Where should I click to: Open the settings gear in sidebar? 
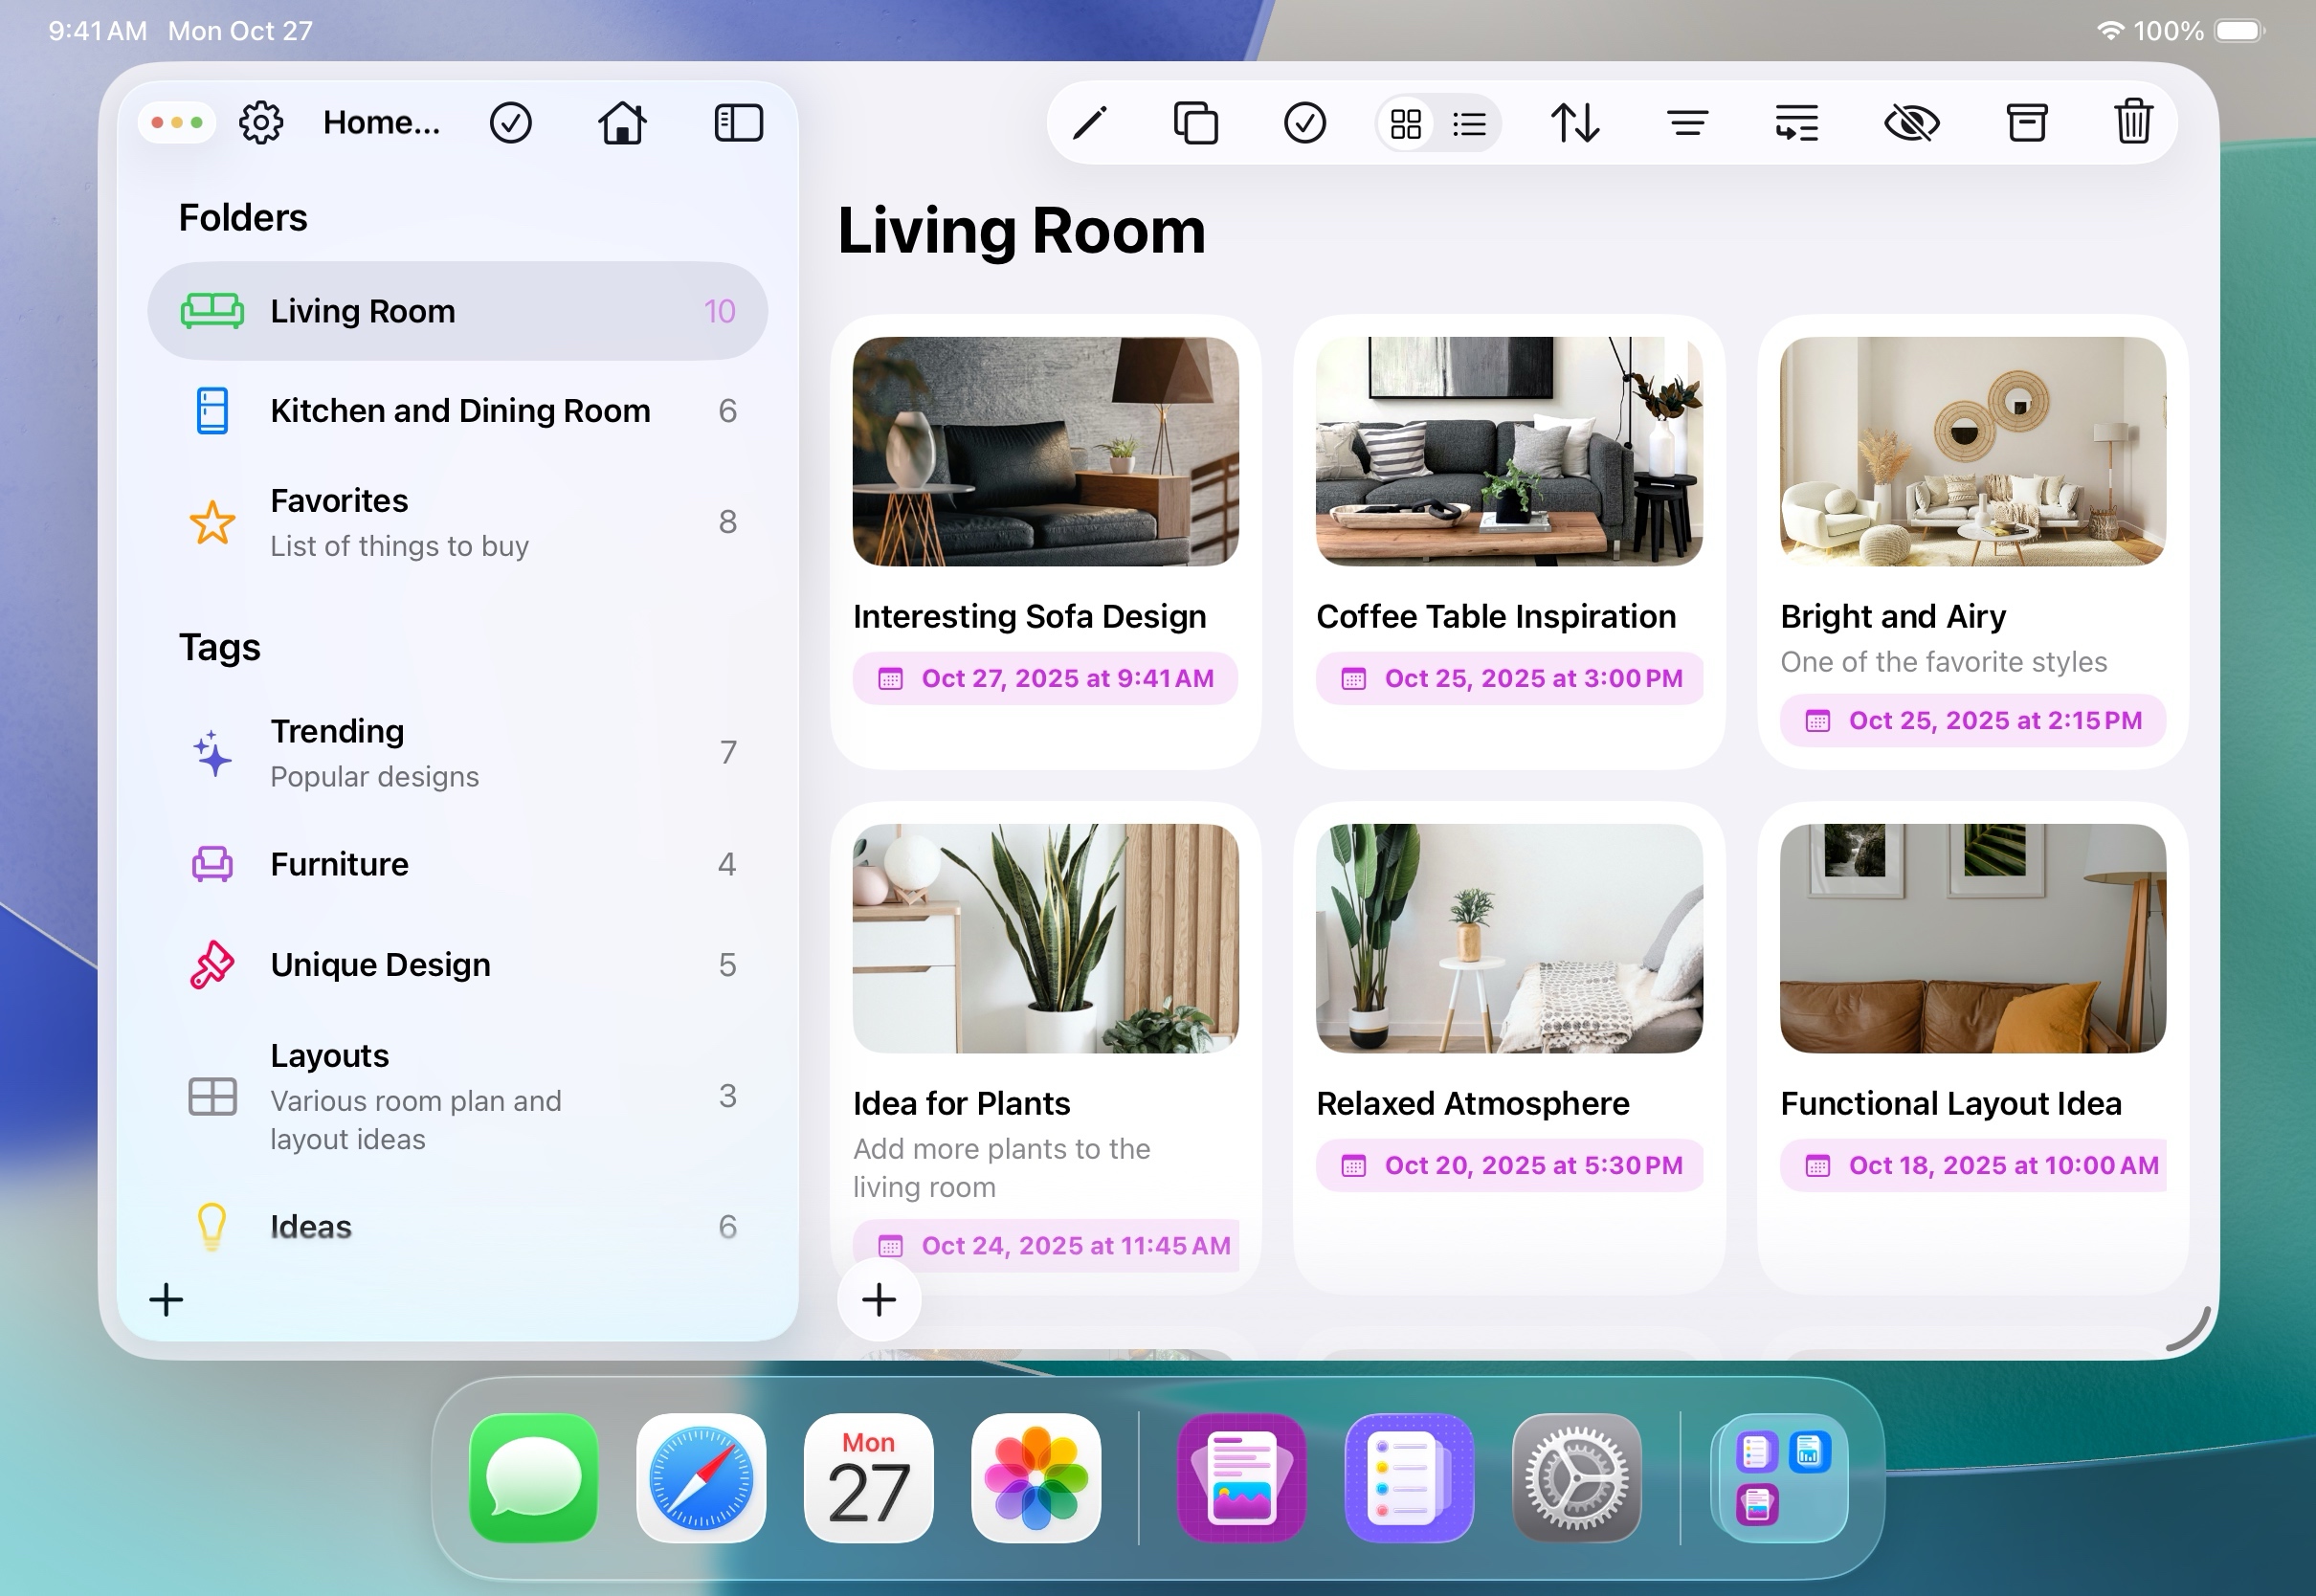[x=261, y=123]
